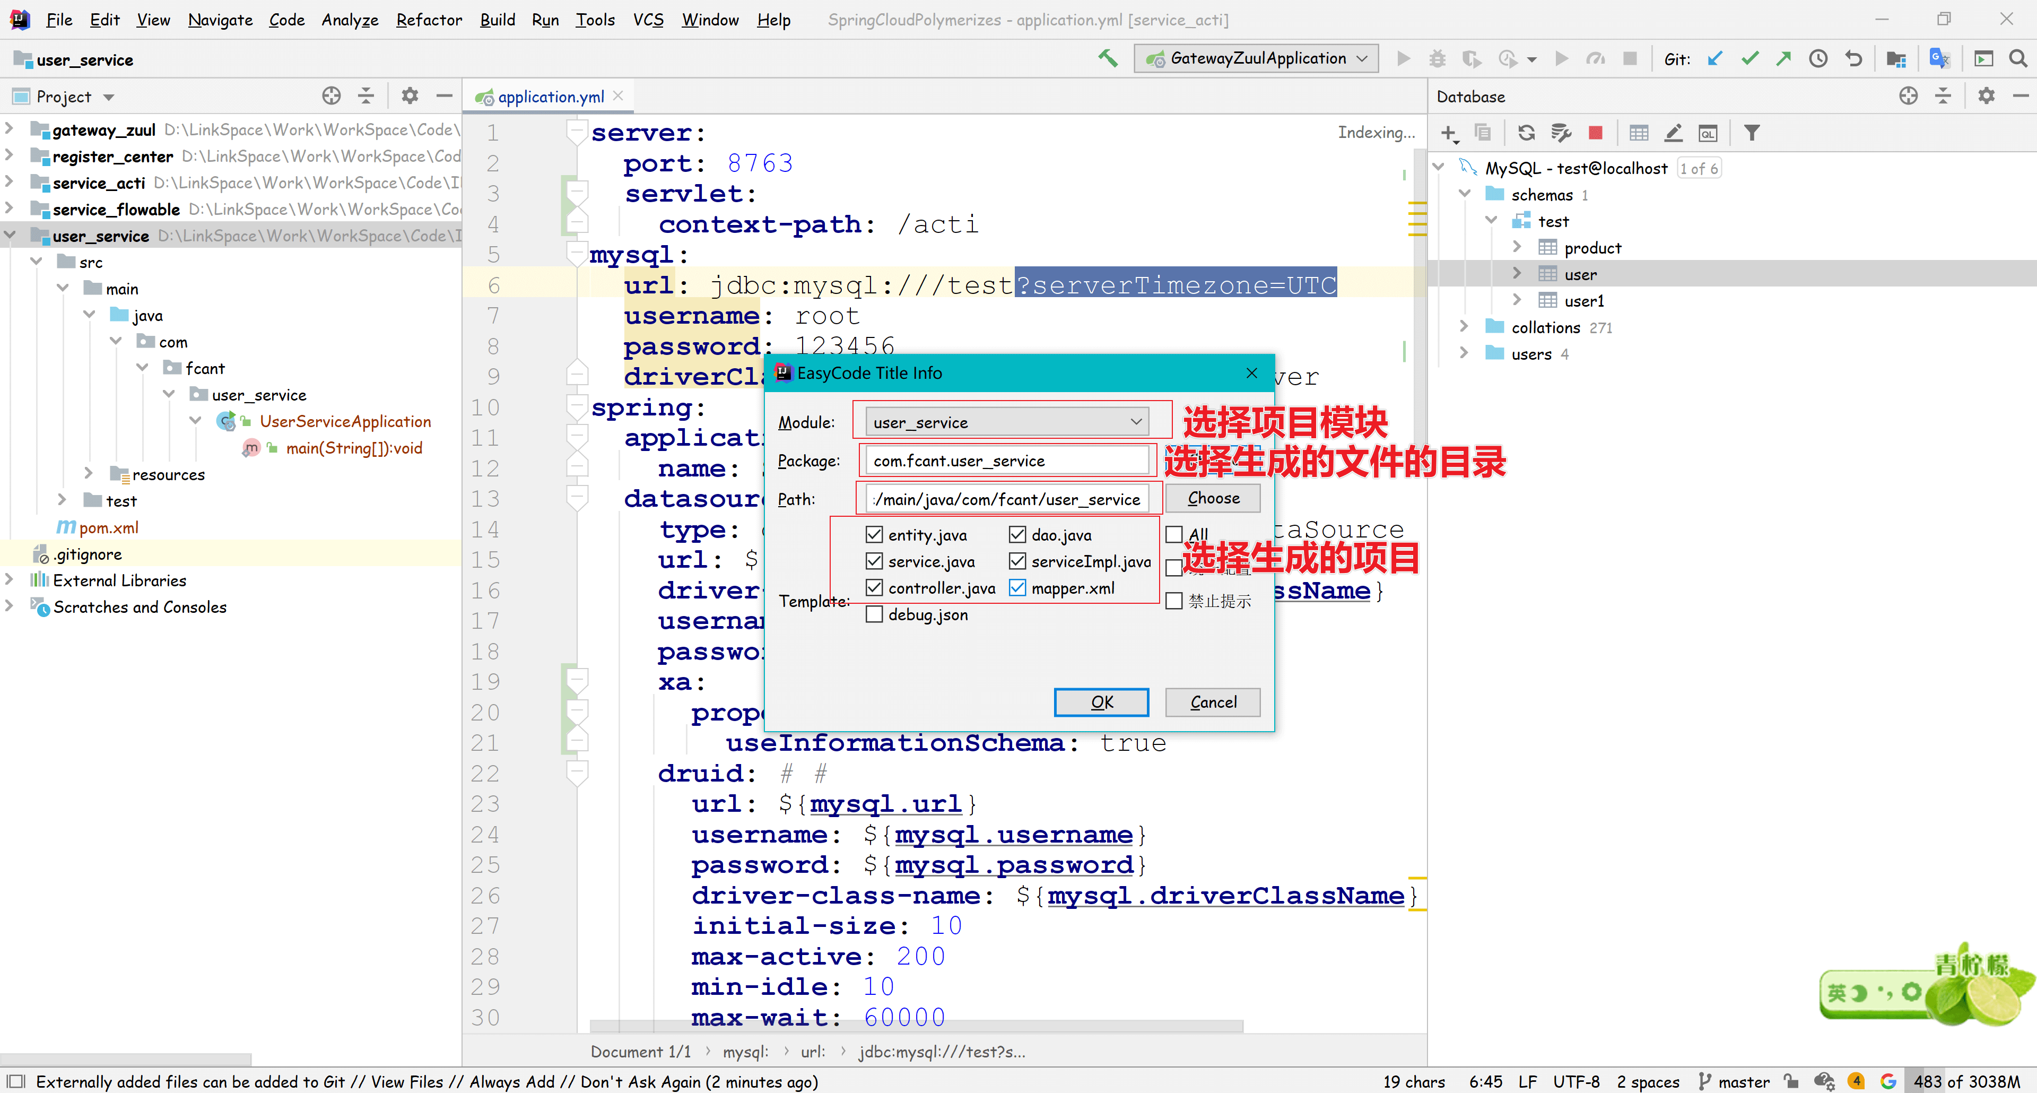Open the Refactor menu
The height and width of the screenshot is (1093, 2037).
coord(429,20)
